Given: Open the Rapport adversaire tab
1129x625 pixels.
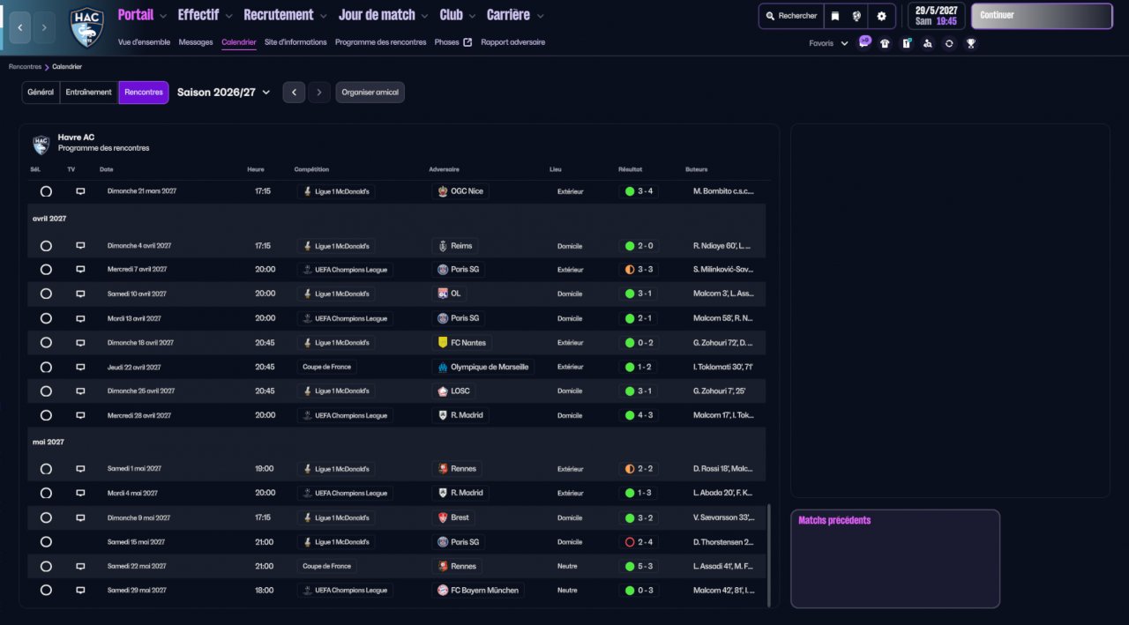Looking at the screenshot, I should pos(513,42).
